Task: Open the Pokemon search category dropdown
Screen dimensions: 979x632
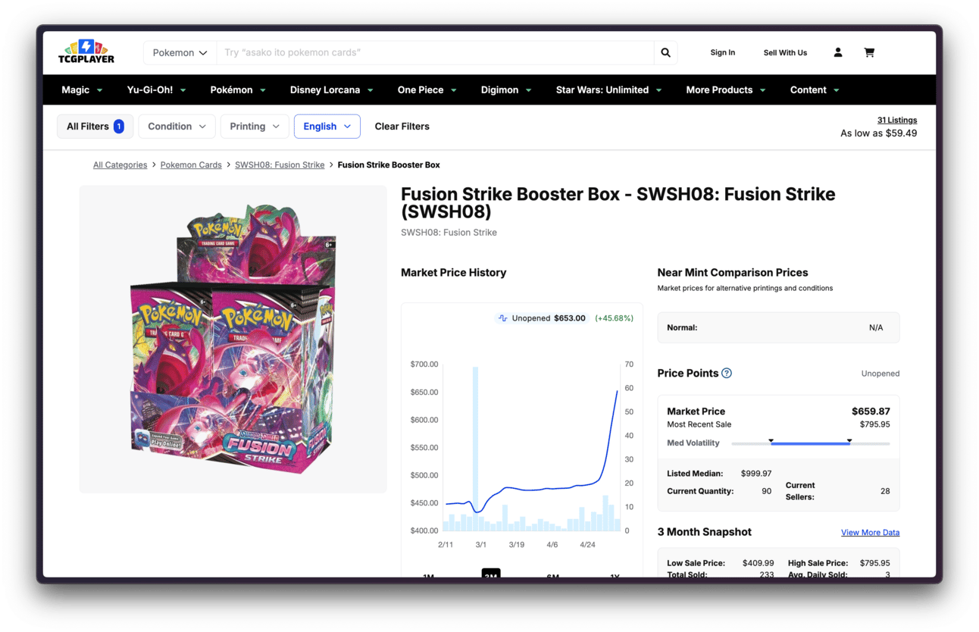Action: (180, 52)
